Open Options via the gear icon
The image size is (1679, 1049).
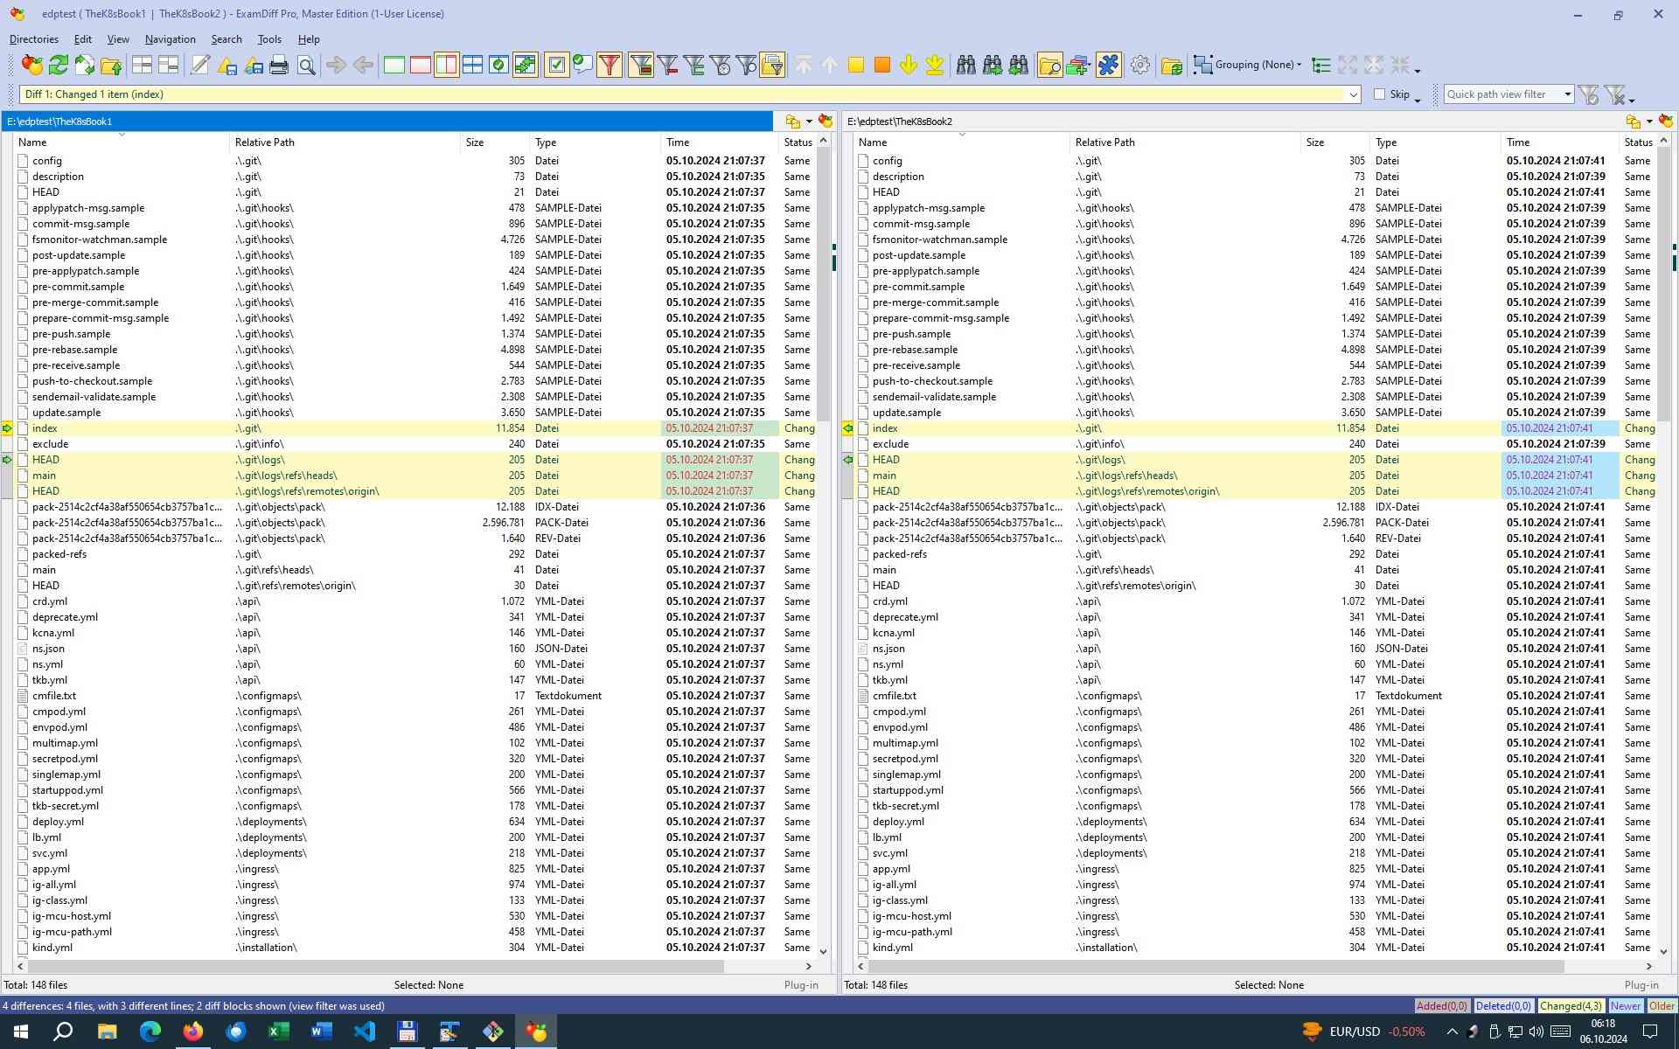(x=1139, y=65)
